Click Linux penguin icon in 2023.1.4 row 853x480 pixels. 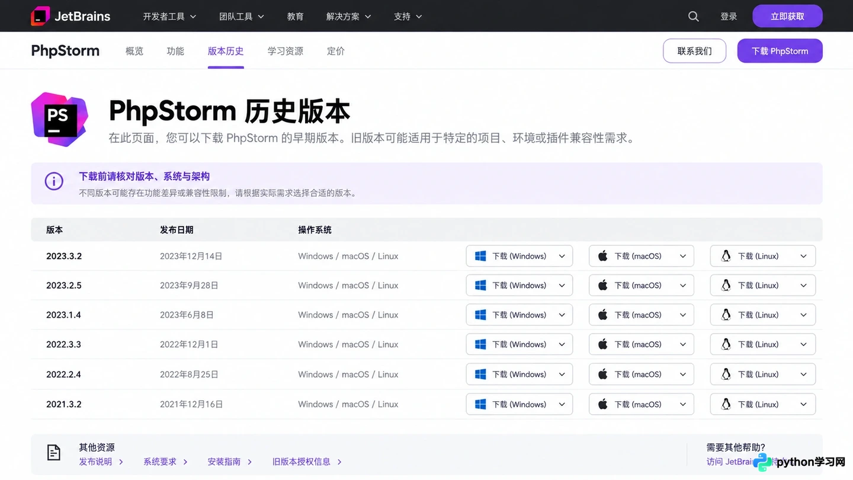tap(726, 315)
